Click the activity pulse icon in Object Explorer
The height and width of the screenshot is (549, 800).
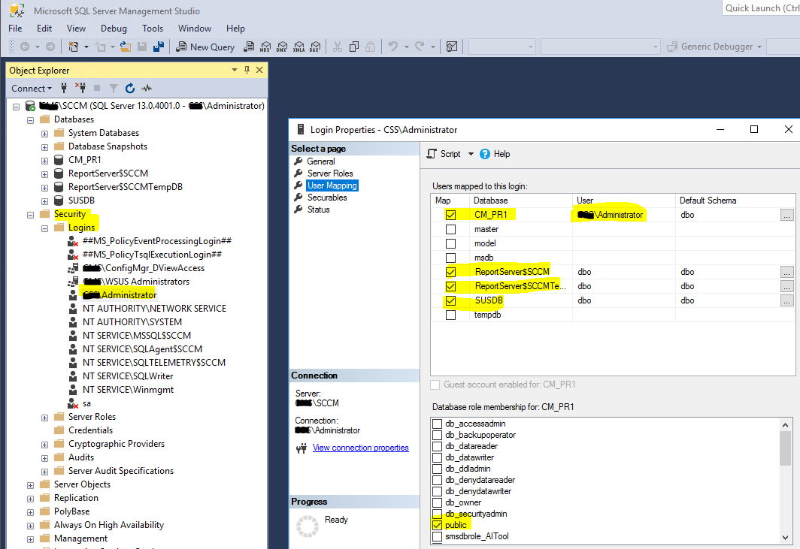[x=147, y=88]
